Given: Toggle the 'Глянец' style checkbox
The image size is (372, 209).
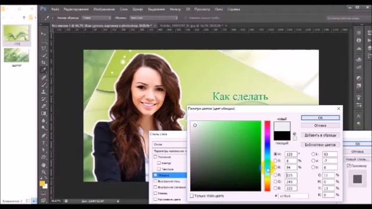Looking at the screenshot, I should click(155, 193).
